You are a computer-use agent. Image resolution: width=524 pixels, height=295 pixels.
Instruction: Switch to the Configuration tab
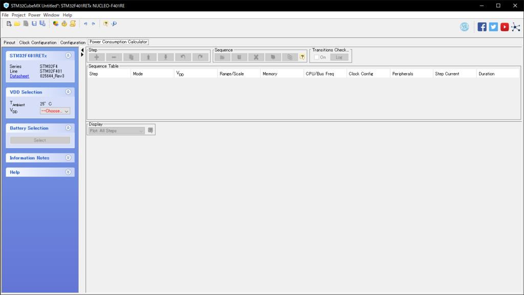coord(73,42)
